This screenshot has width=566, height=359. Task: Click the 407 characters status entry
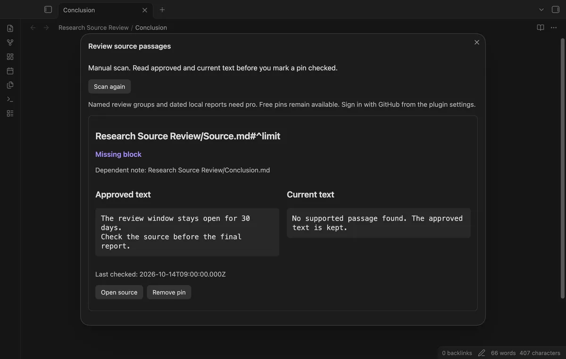click(540, 353)
